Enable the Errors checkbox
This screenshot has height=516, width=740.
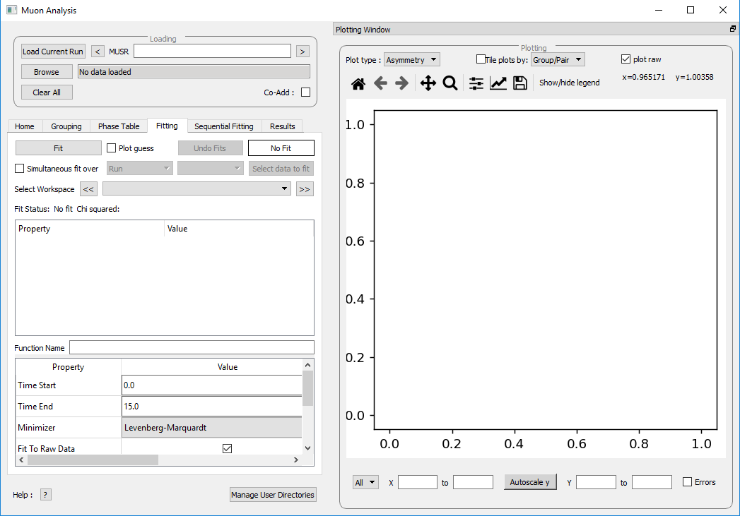[687, 482]
